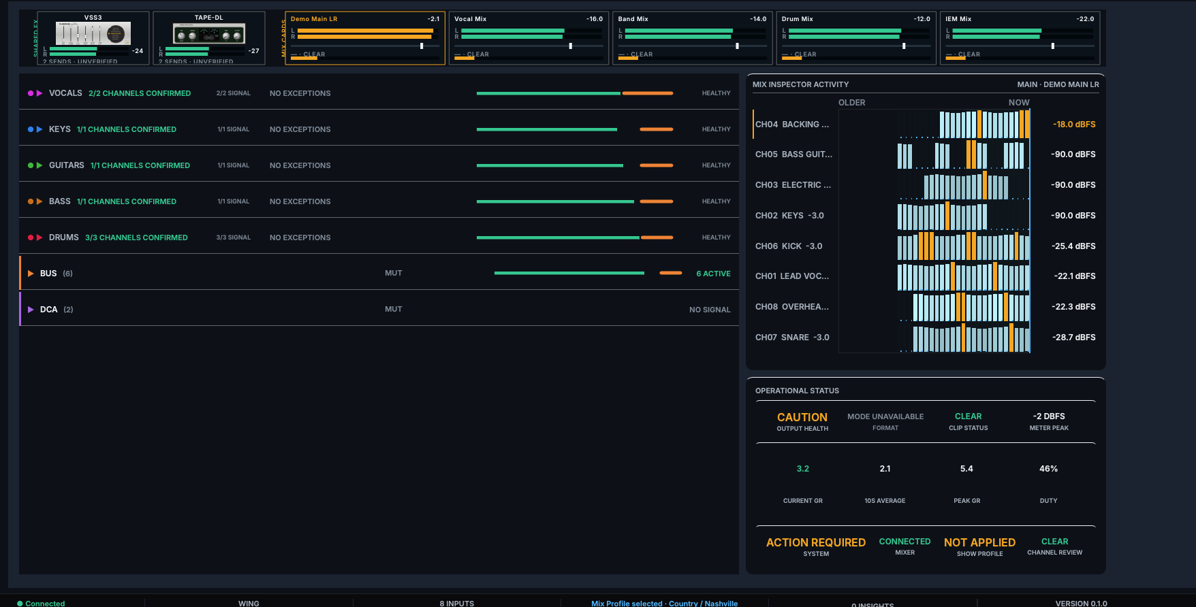This screenshot has height=607, width=1196.
Task: Adjust the Band Mix level slider handle
Action: (737, 46)
